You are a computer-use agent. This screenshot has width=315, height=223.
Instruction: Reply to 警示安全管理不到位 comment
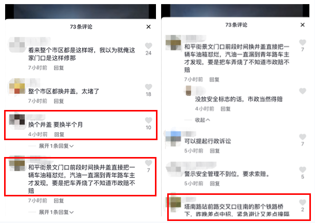pos(215,184)
